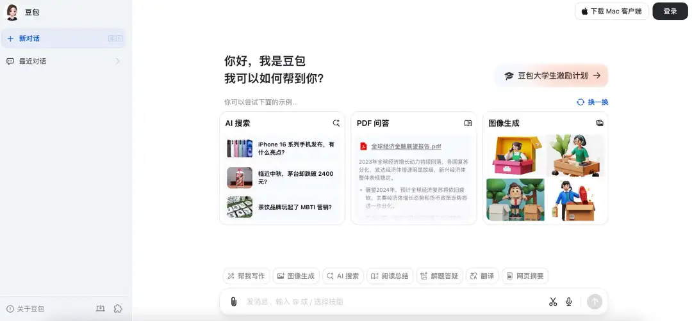Choose the 网页摘要 skill chip
The width and height of the screenshot is (692, 321).
click(525, 276)
